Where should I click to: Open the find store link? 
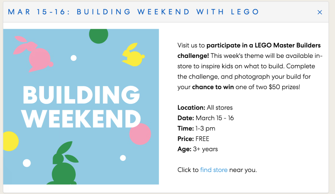214,170
